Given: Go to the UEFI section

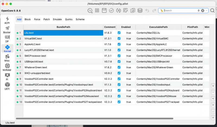Looking at the screenshot, I should point(7,86).
